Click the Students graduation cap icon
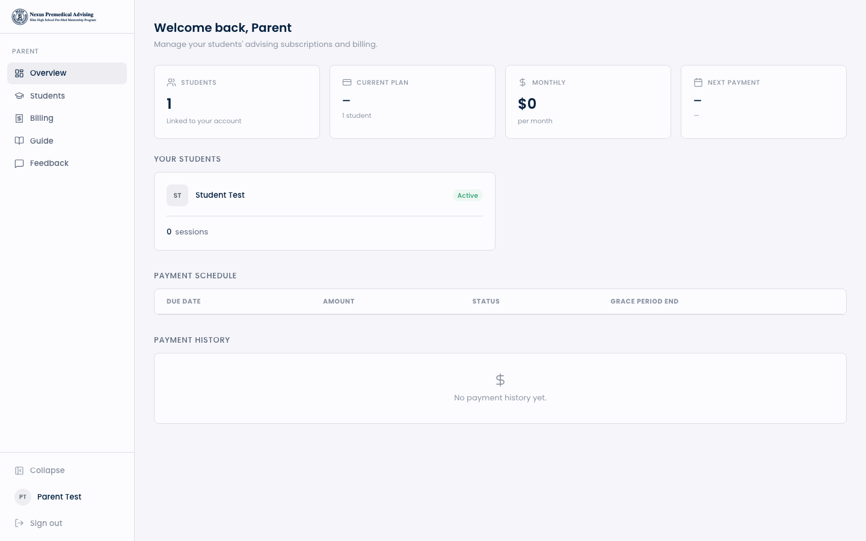The height and width of the screenshot is (541, 866). click(19, 96)
